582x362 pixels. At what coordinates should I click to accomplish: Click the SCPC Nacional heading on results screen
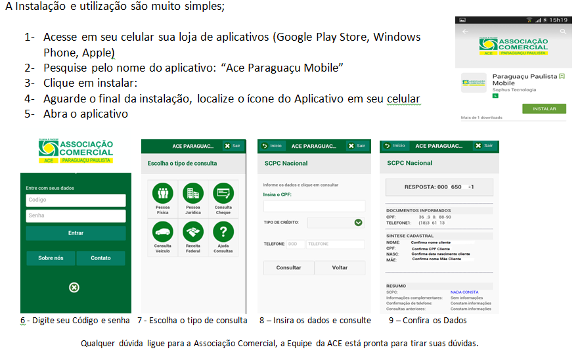(x=409, y=163)
